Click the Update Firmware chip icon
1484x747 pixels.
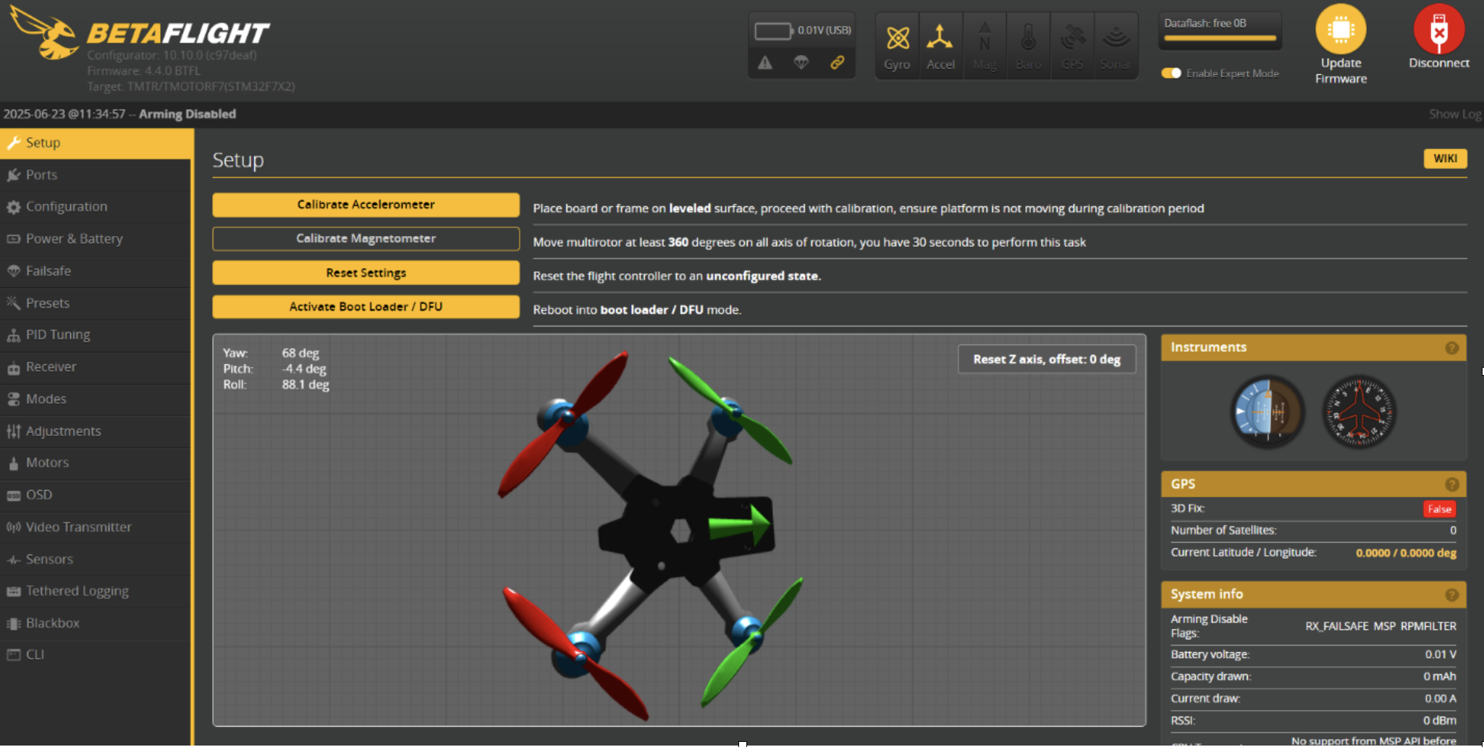point(1341,30)
